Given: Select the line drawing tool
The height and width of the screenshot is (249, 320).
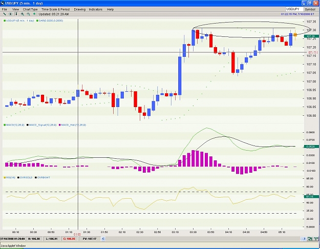Looking at the screenshot, I should coord(4,14).
